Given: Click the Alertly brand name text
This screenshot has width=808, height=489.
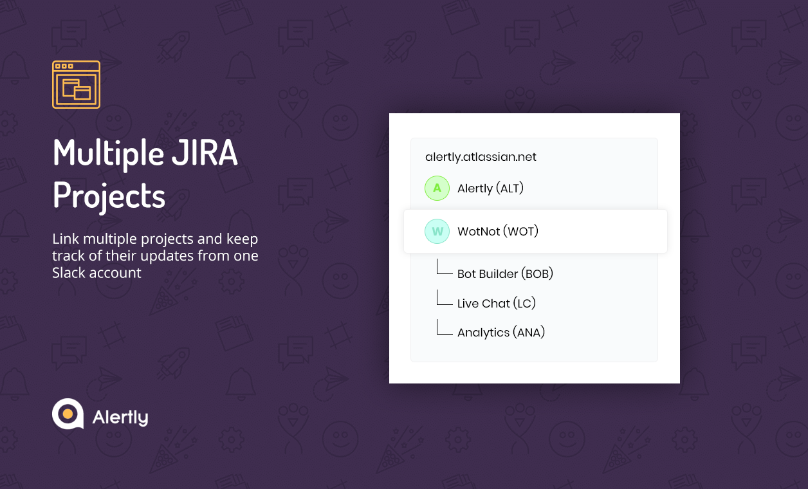Looking at the screenshot, I should (120, 417).
